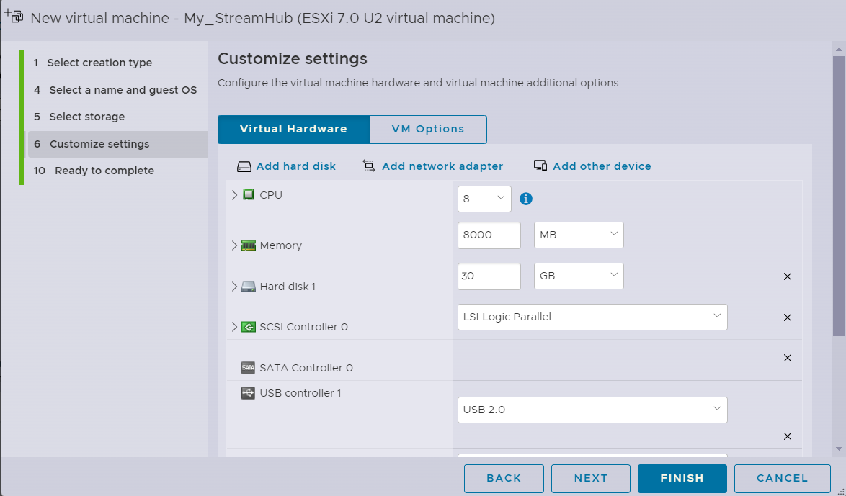Image resolution: width=846 pixels, height=496 pixels.
Task: Click the Add other device icon
Action: coord(540,166)
